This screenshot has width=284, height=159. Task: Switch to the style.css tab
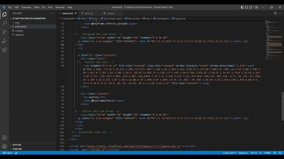click(89, 13)
